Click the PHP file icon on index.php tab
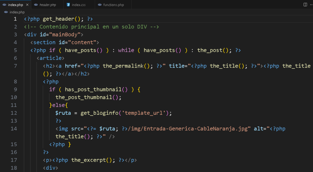313x172 pixels. click(4, 5)
